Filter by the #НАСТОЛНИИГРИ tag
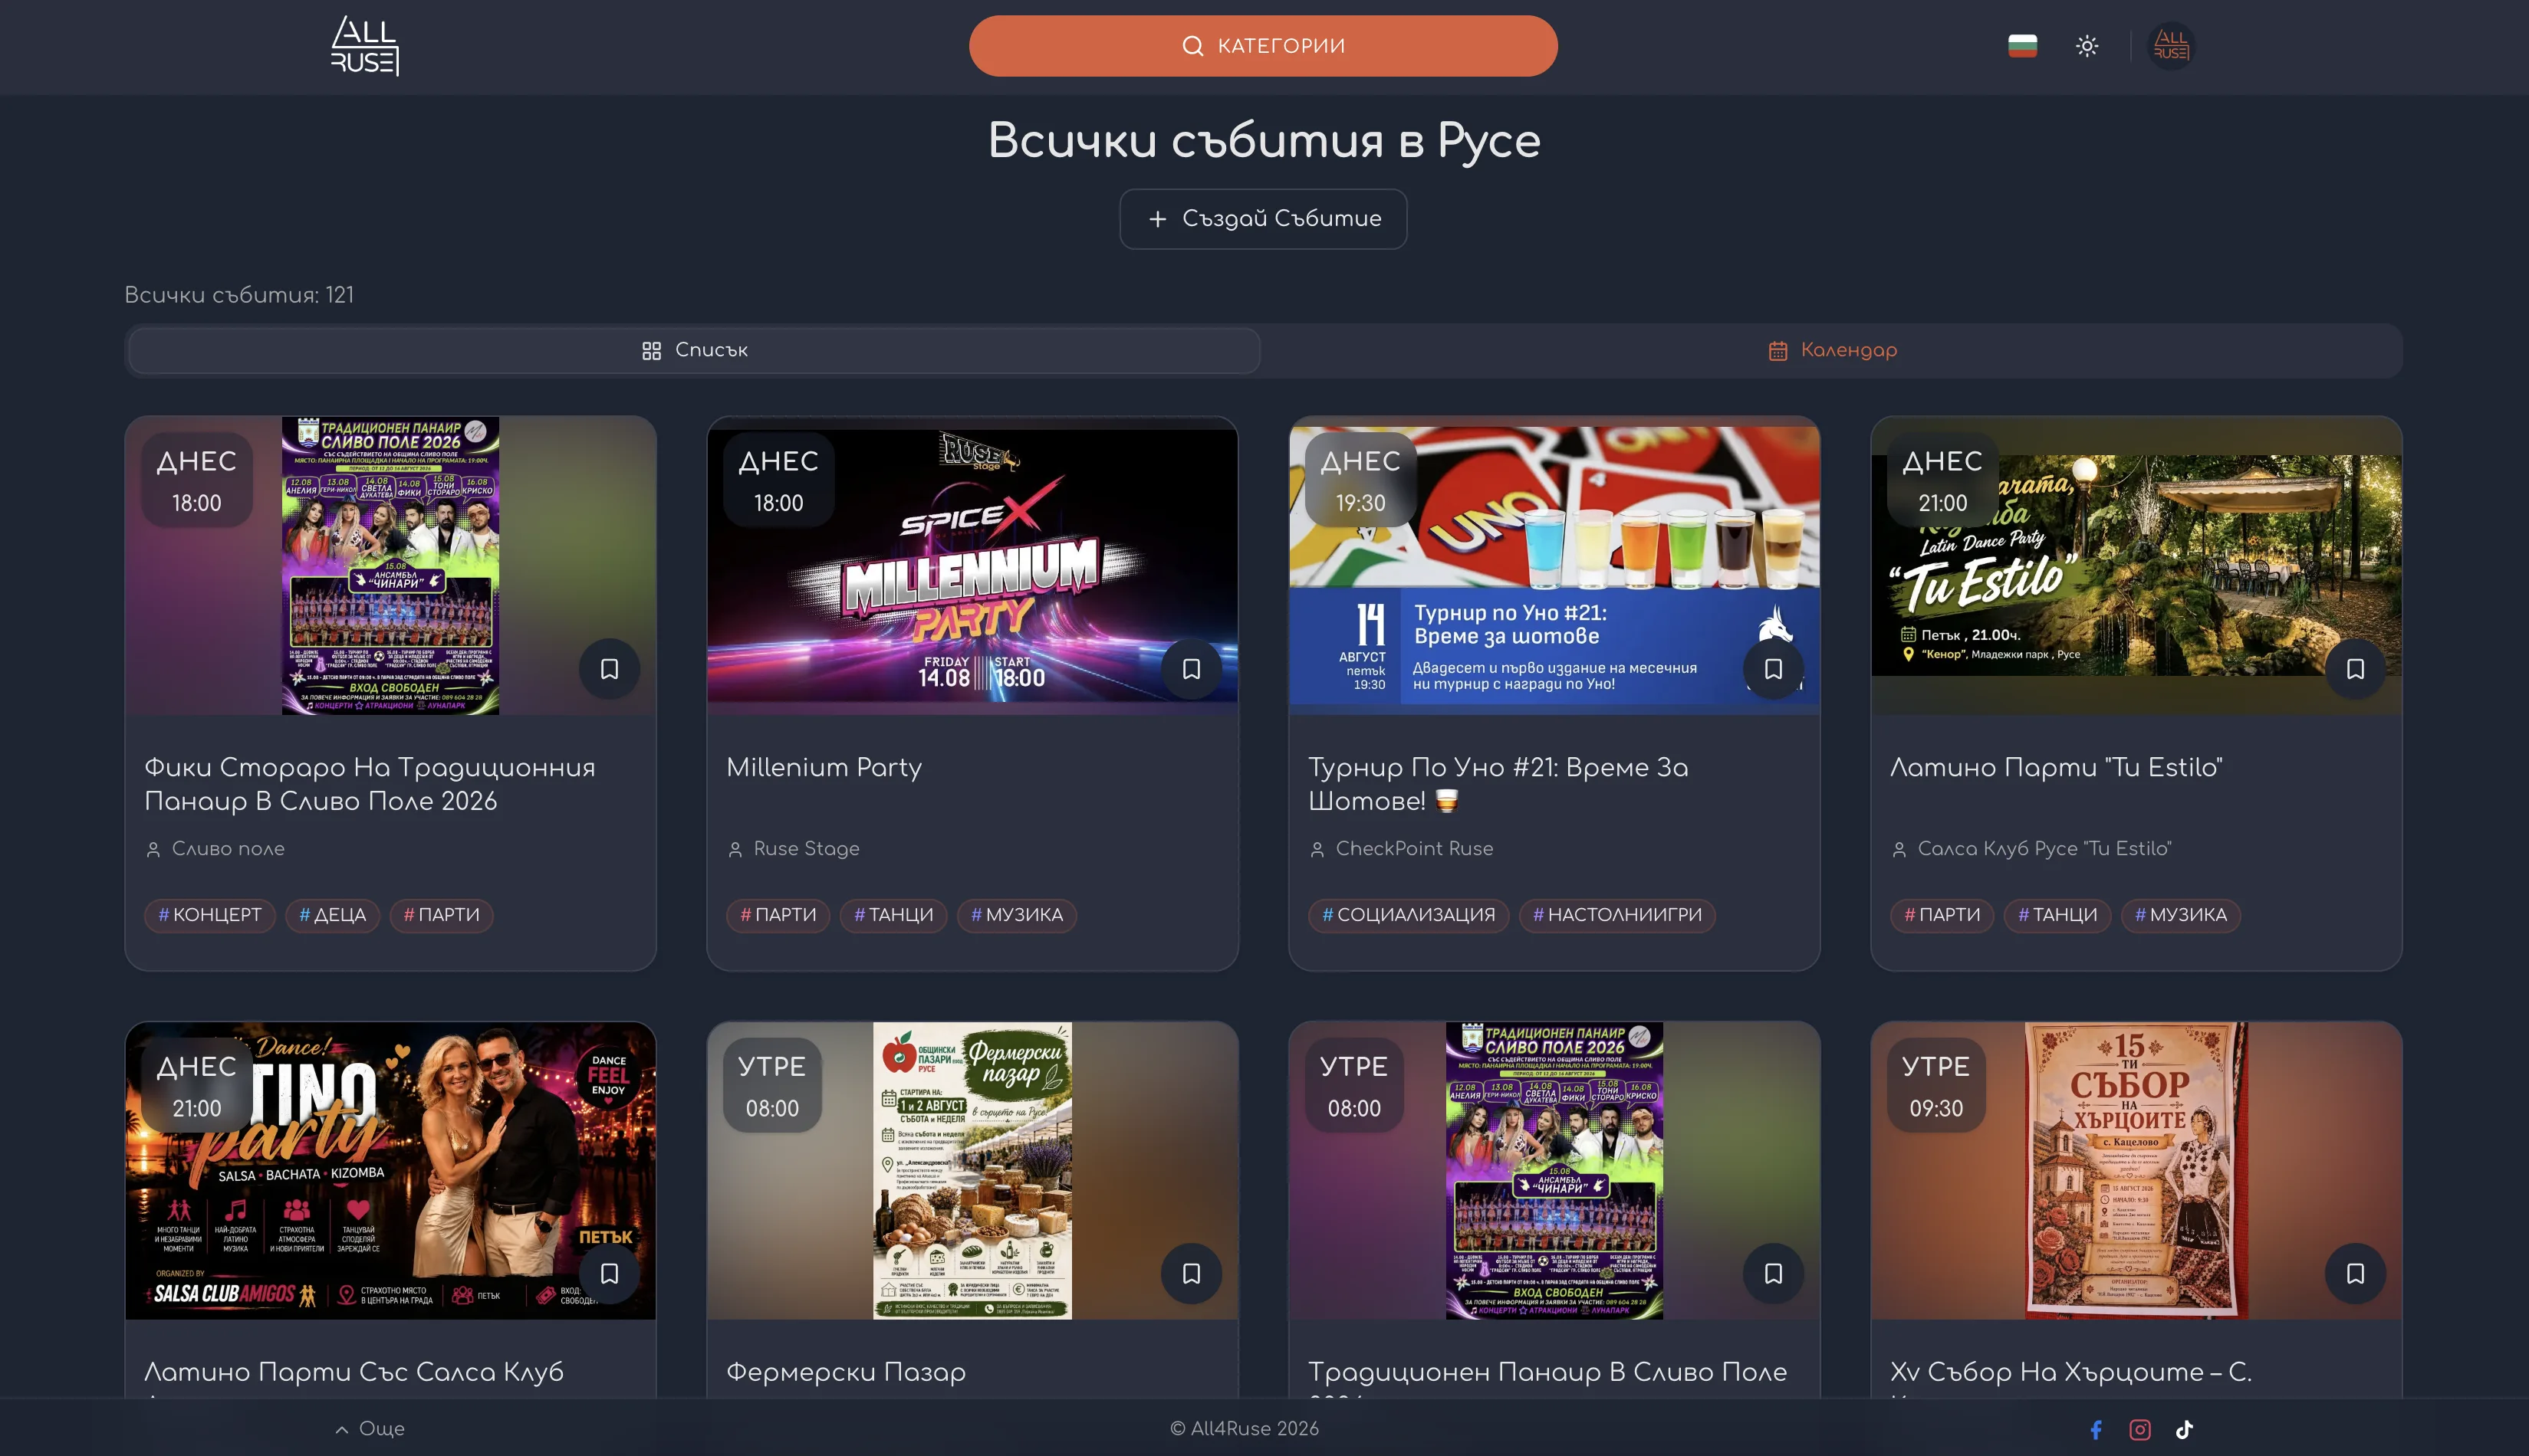Viewport: 2529px width, 1456px height. (1616, 915)
